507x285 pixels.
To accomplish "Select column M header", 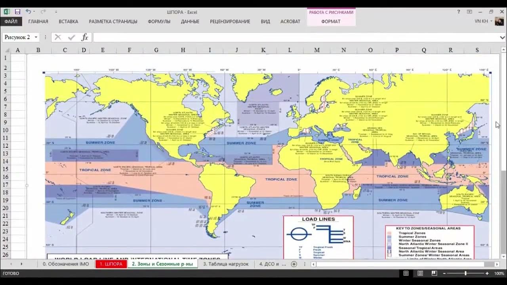I will pos(317,50).
